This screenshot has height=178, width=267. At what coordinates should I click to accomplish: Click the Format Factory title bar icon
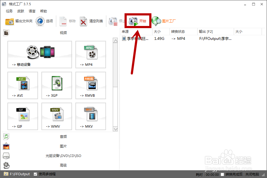coord(4,4)
